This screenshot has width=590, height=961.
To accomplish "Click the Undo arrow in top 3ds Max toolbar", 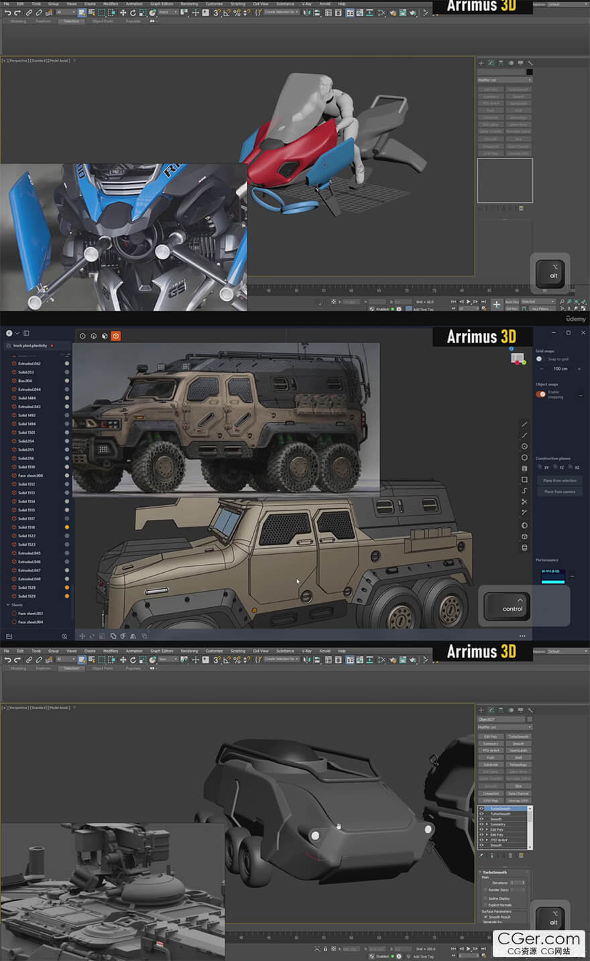I will 7,13.
